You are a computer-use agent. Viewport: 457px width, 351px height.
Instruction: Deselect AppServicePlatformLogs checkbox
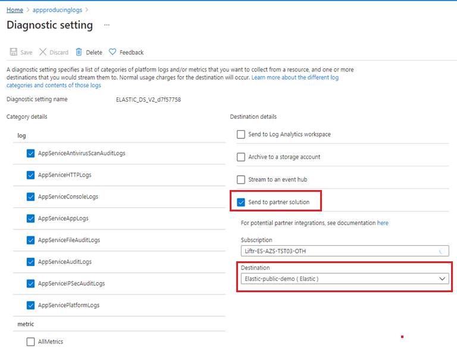31,305
